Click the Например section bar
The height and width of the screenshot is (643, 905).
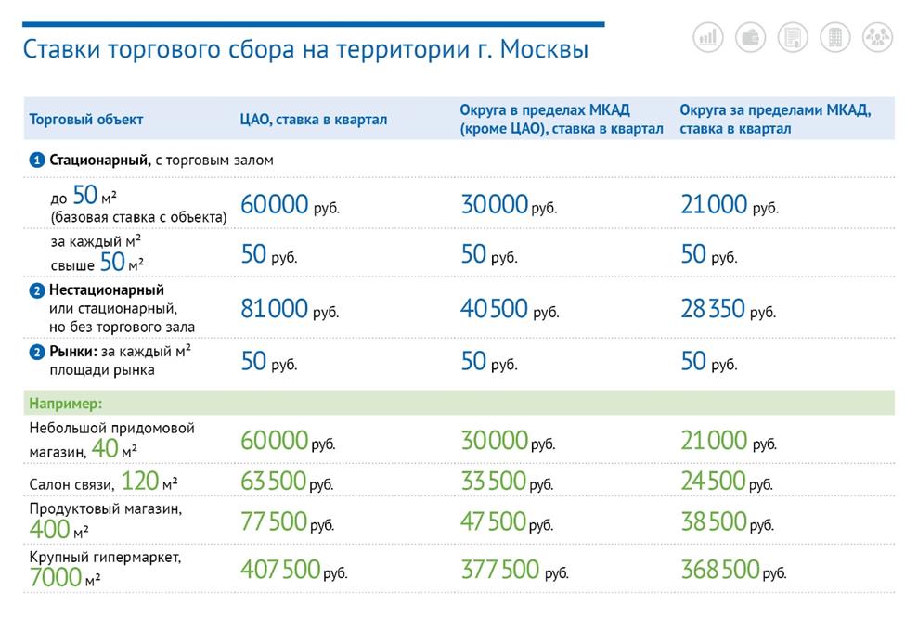[x=459, y=403]
